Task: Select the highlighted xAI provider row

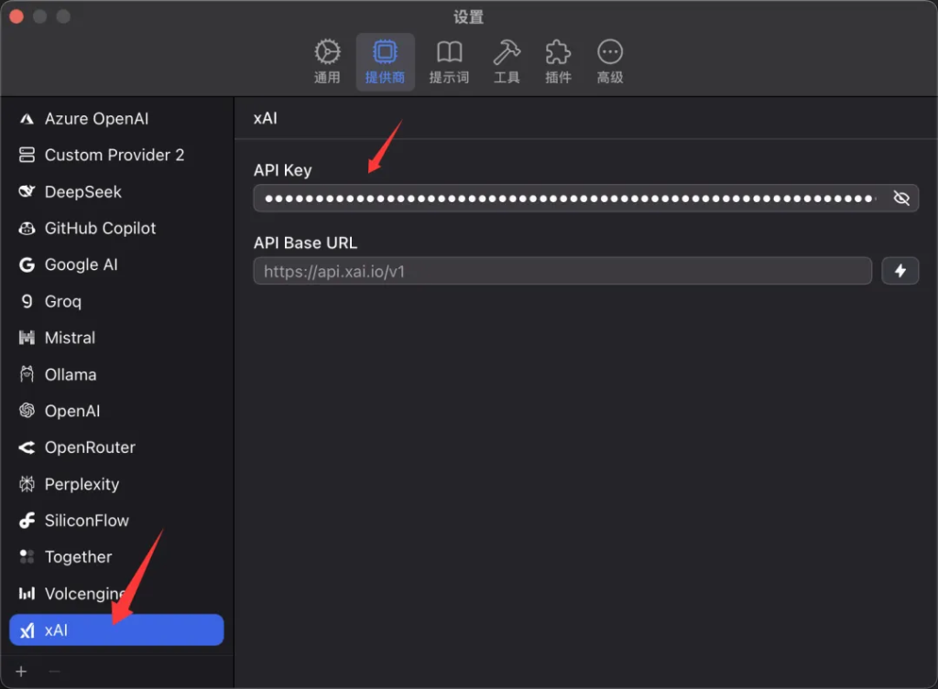Action: (116, 630)
